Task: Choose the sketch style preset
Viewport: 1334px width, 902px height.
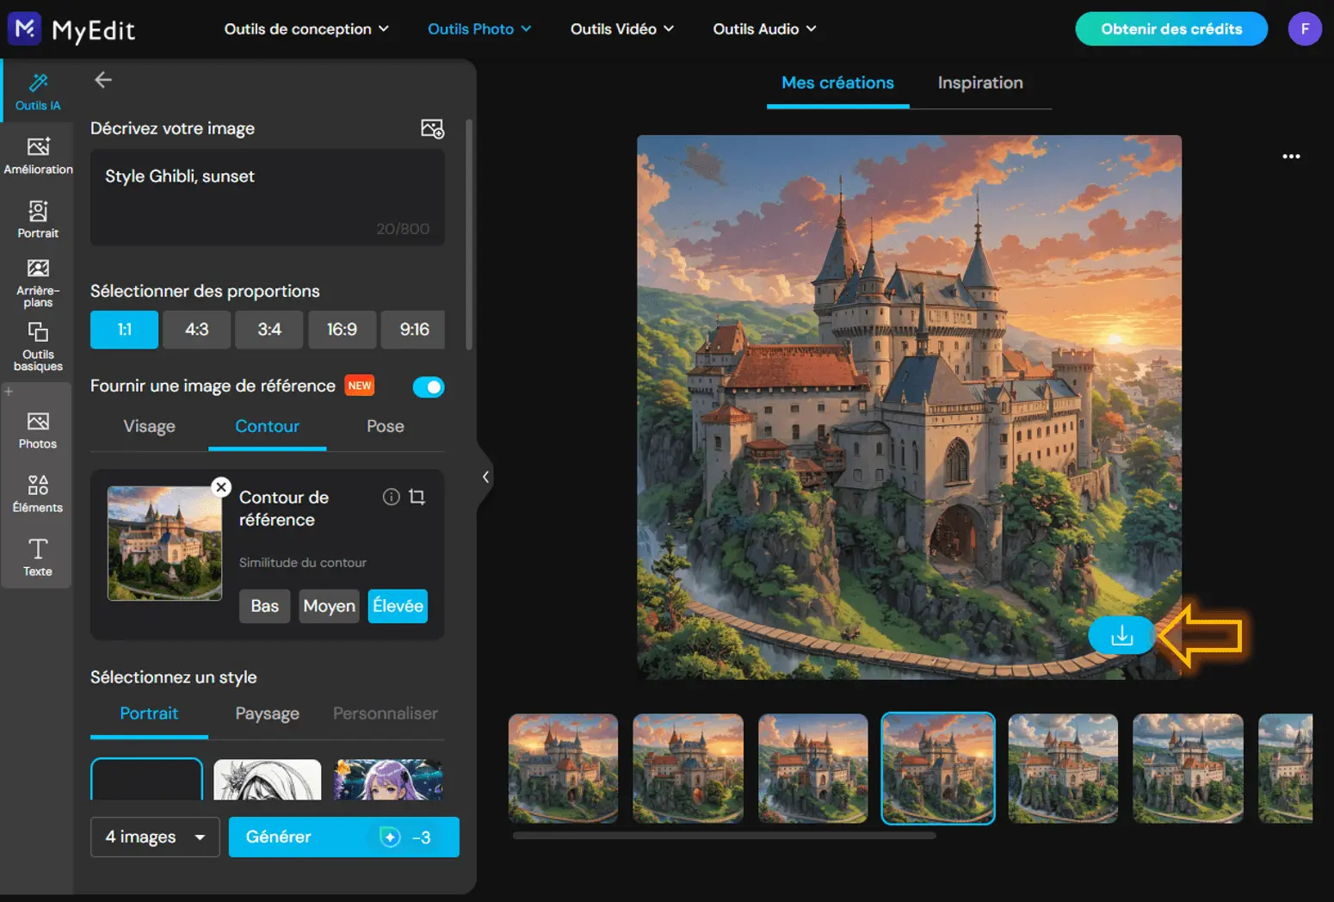Action: [x=267, y=779]
